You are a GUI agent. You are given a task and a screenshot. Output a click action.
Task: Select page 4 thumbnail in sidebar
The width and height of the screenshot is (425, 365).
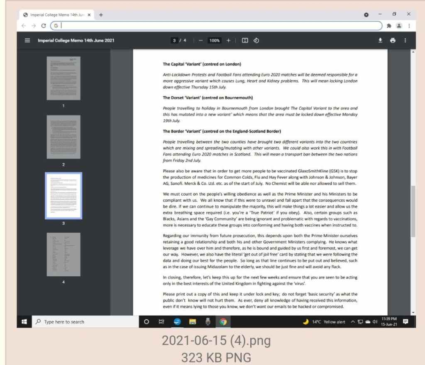64,254
